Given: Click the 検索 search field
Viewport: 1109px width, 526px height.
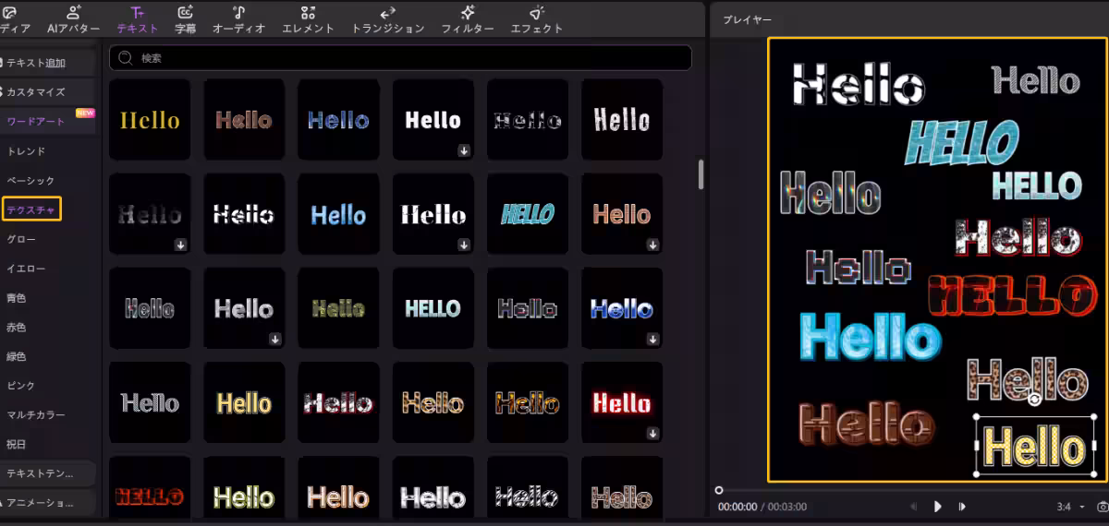Looking at the screenshot, I should coord(407,58).
